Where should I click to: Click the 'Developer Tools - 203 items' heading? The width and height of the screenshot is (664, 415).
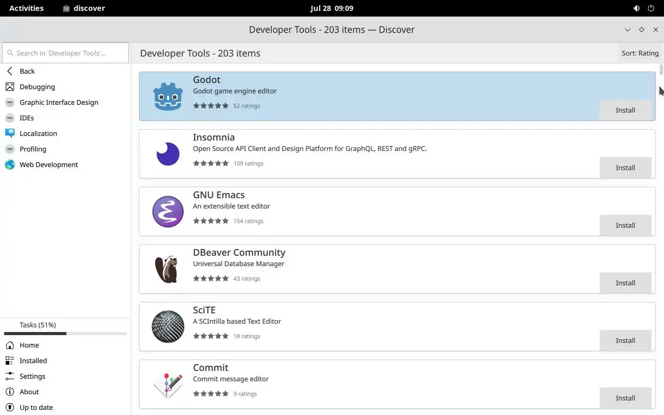coord(200,53)
